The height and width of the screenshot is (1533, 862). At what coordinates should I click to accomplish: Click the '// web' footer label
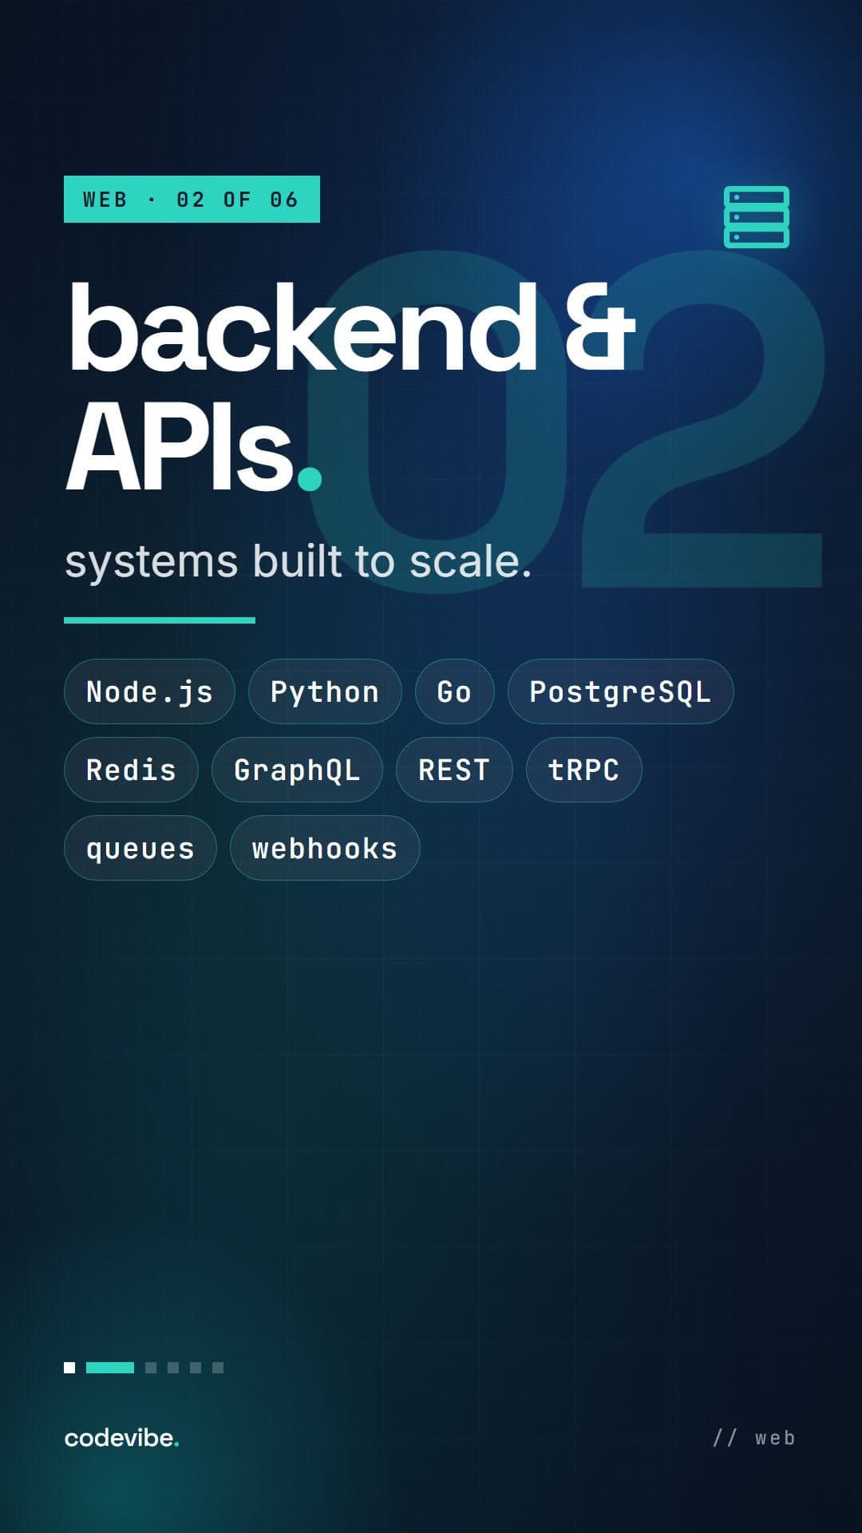click(x=754, y=1438)
